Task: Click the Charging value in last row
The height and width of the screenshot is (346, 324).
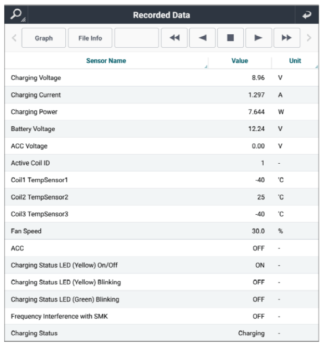Action: [x=251, y=333]
